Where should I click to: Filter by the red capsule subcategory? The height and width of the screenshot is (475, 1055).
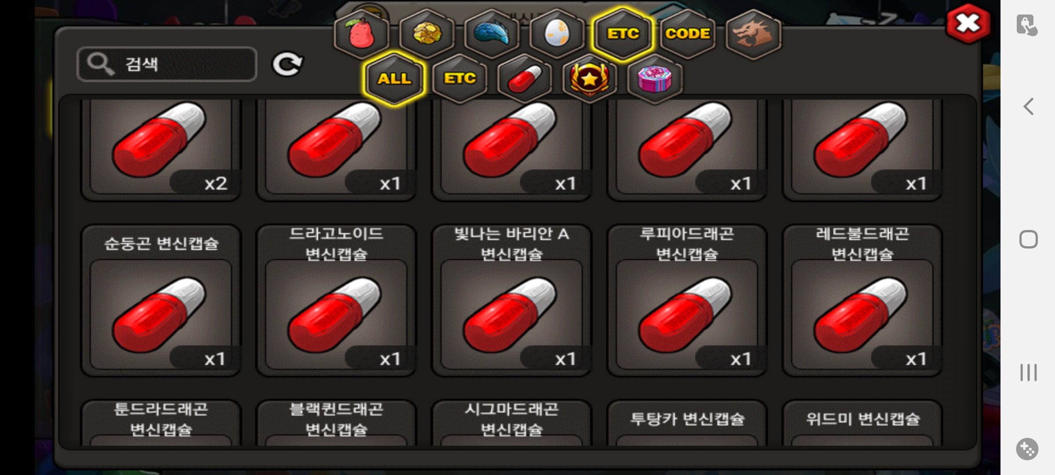pyautogui.click(x=524, y=79)
